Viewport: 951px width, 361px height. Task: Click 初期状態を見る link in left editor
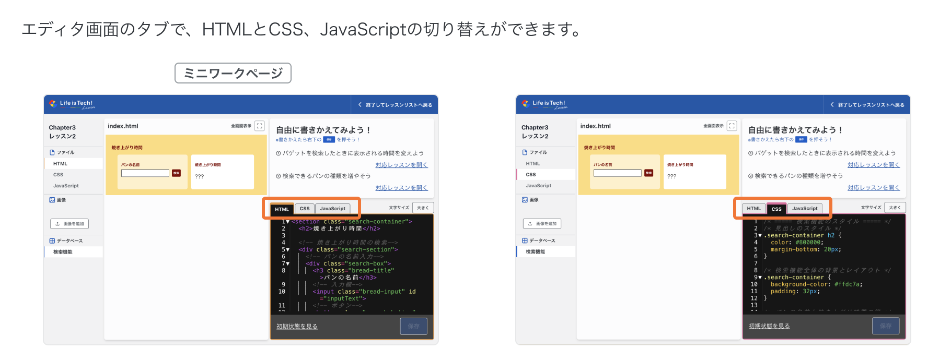(297, 327)
